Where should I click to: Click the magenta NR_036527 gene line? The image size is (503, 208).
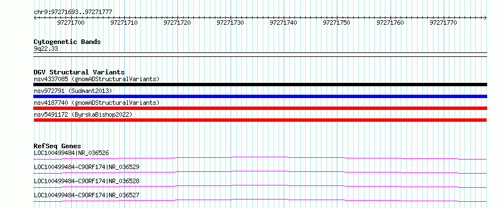(x=260, y=200)
